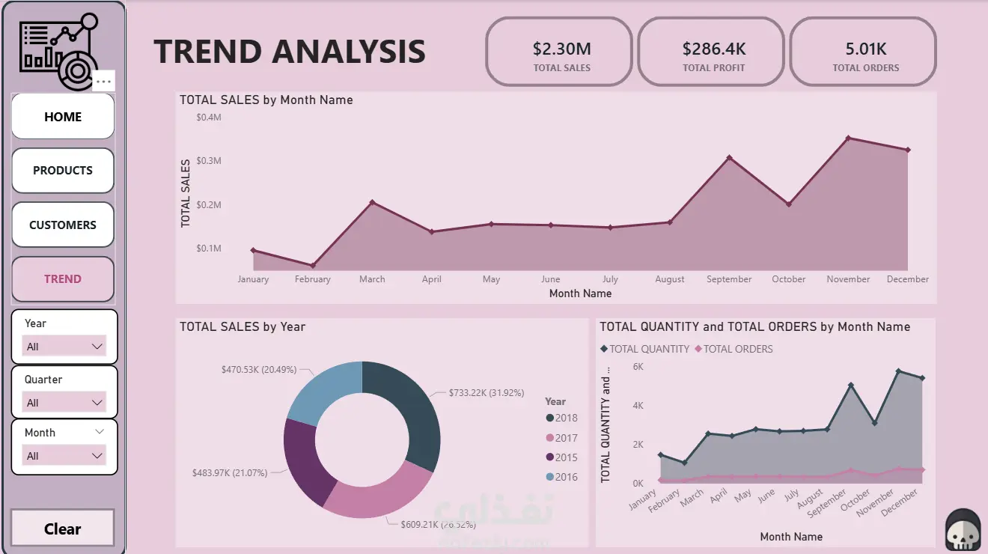Screen dimensions: 988x554
Task: Click the $733.22K (31.92%) data label
Action: point(487,392)
